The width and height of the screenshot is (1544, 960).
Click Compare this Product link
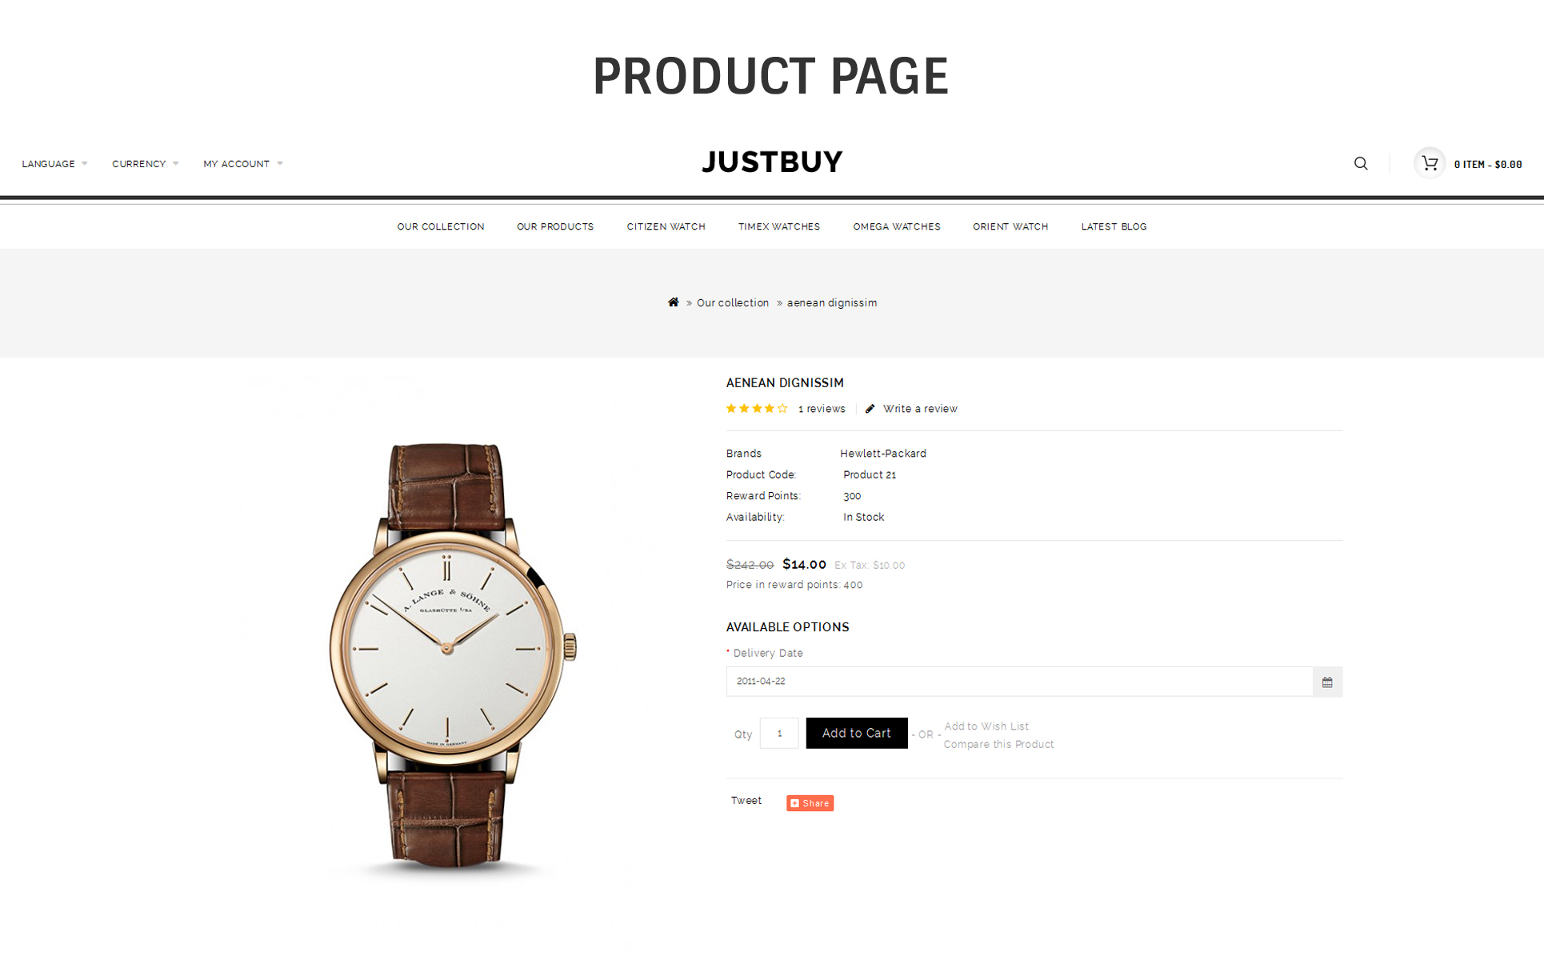[998, 744]
